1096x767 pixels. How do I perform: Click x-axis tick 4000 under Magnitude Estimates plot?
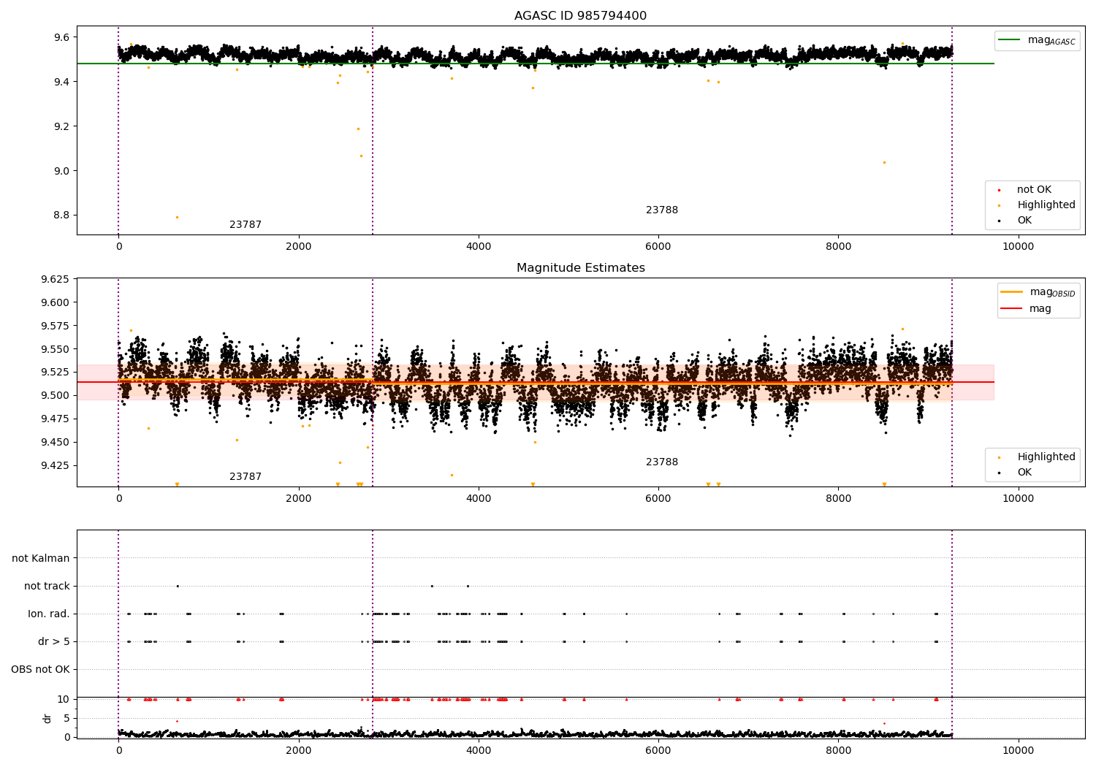pos(479,498)
